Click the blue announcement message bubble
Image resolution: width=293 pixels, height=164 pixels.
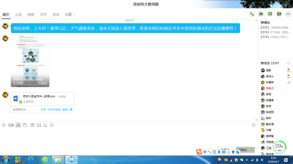(126, 28)
